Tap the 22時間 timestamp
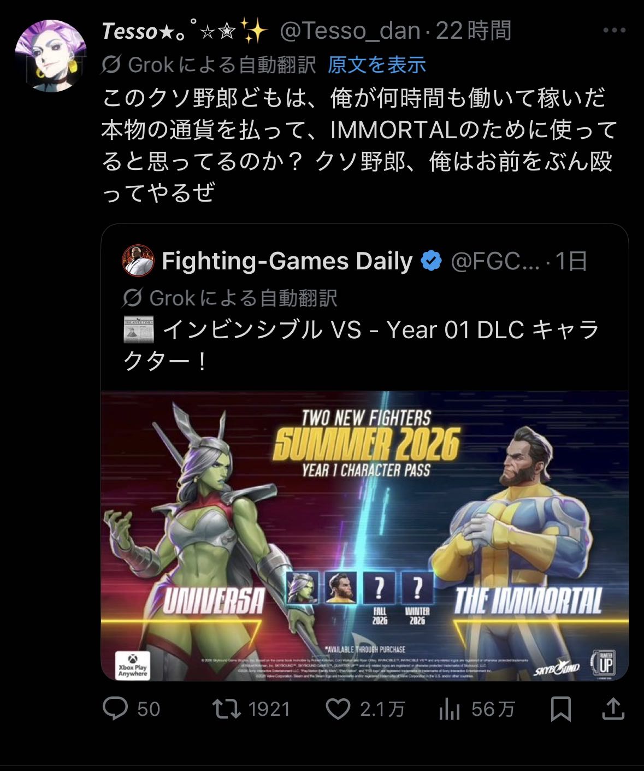This screenshot has width=644, height=771. coord(473,31)
